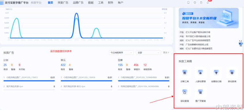Open the 全部 filter dropdown

tap(148, 53)
